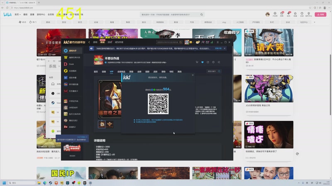The width and height of the screenshot is (332, 186).
Task: Click the search magnifier in KK top search
Action: [x=181, y=42]
